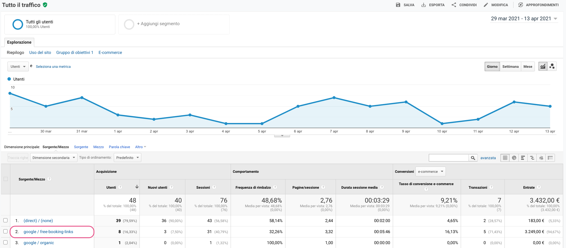Click the Approfondimenti insights icon
566x248 pixels.
(520, 5)
